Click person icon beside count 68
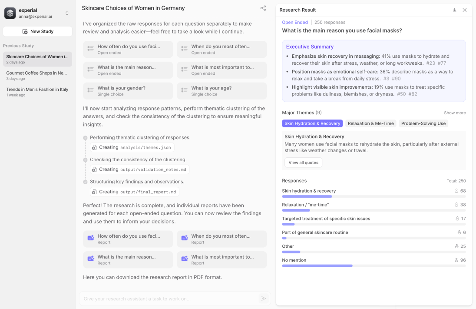Viewport: 476px width, 309px height. pos(456,191)
